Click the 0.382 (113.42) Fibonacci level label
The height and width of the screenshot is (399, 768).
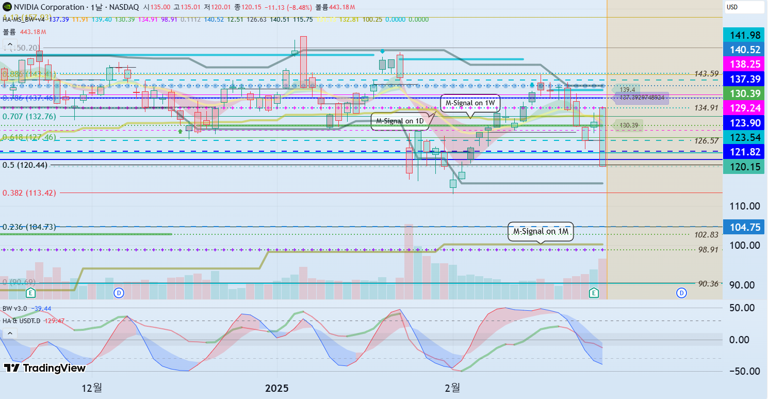tap(29, 193)
